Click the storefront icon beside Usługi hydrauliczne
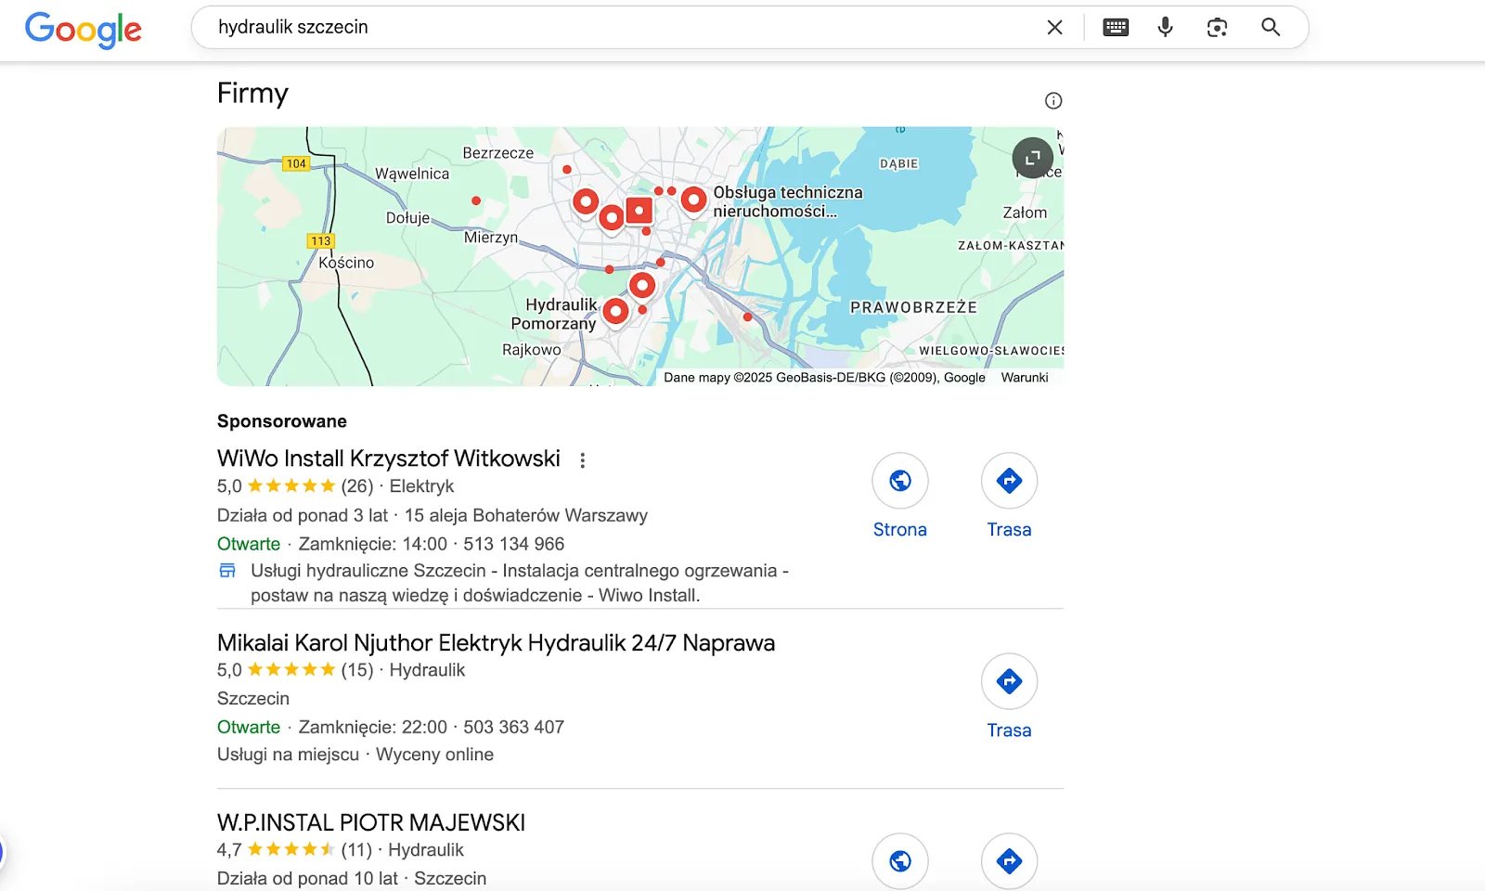The image size is (1485, 891). pyautogui.click(x=227, y=571)
